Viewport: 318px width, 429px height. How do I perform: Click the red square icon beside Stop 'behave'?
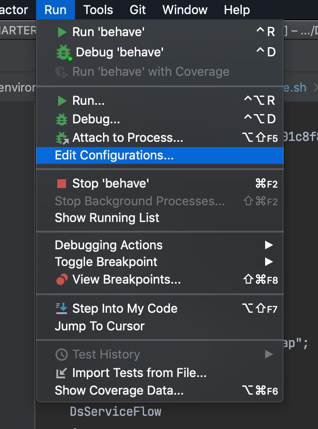point(61,183)
